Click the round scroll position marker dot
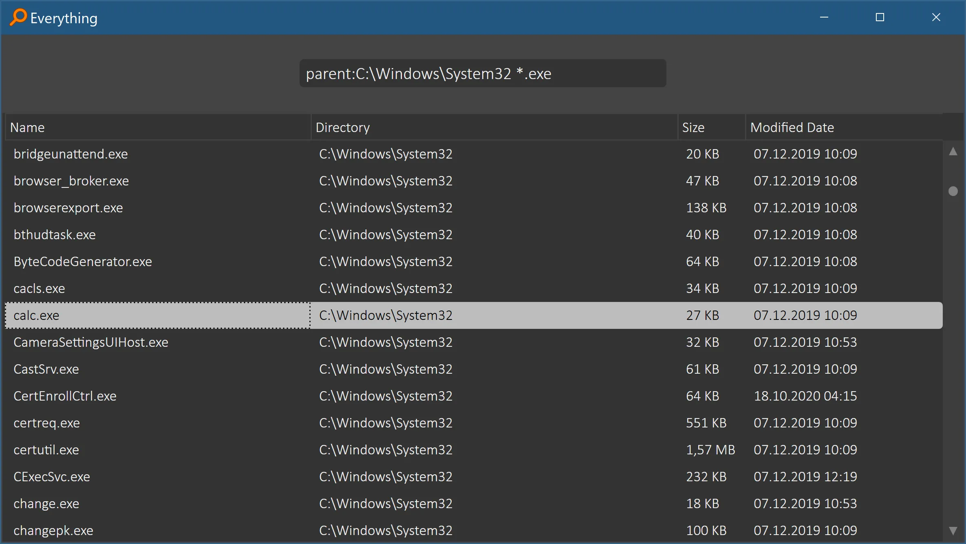The image size is (966, 544). point(953,191)
